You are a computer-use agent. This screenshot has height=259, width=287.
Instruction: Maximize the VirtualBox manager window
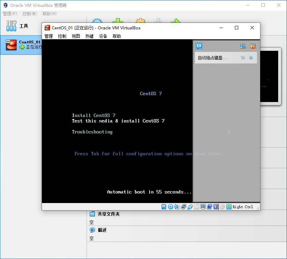click(x=263, y=5)
